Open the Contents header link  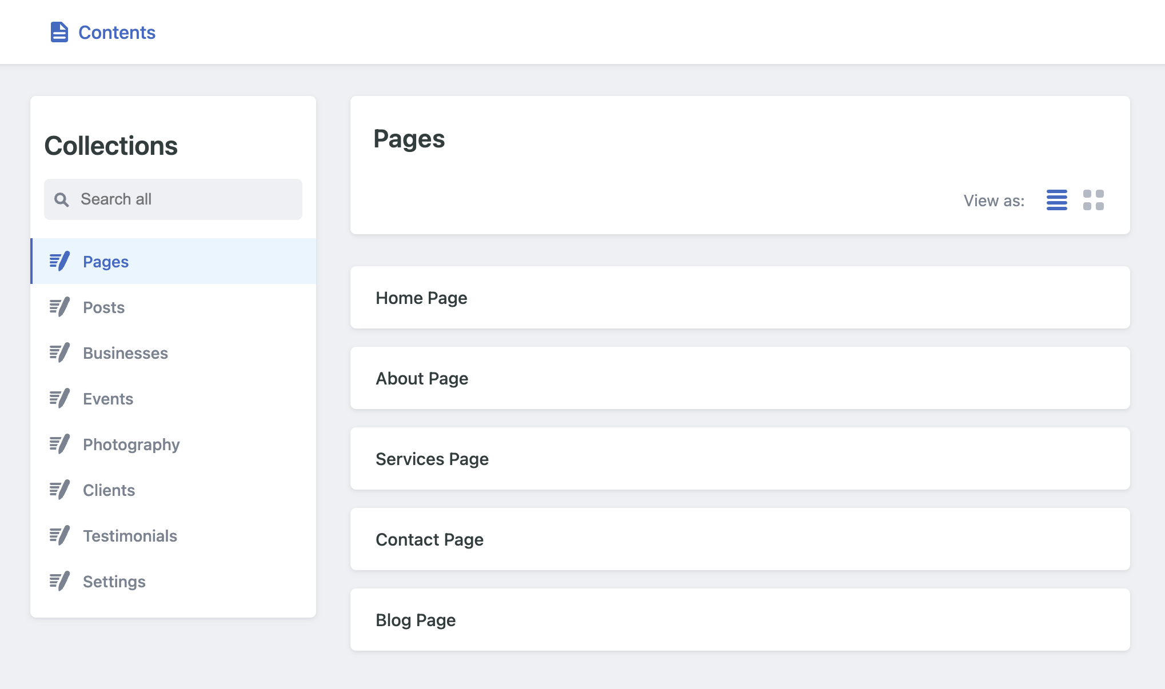coord(103,32)
